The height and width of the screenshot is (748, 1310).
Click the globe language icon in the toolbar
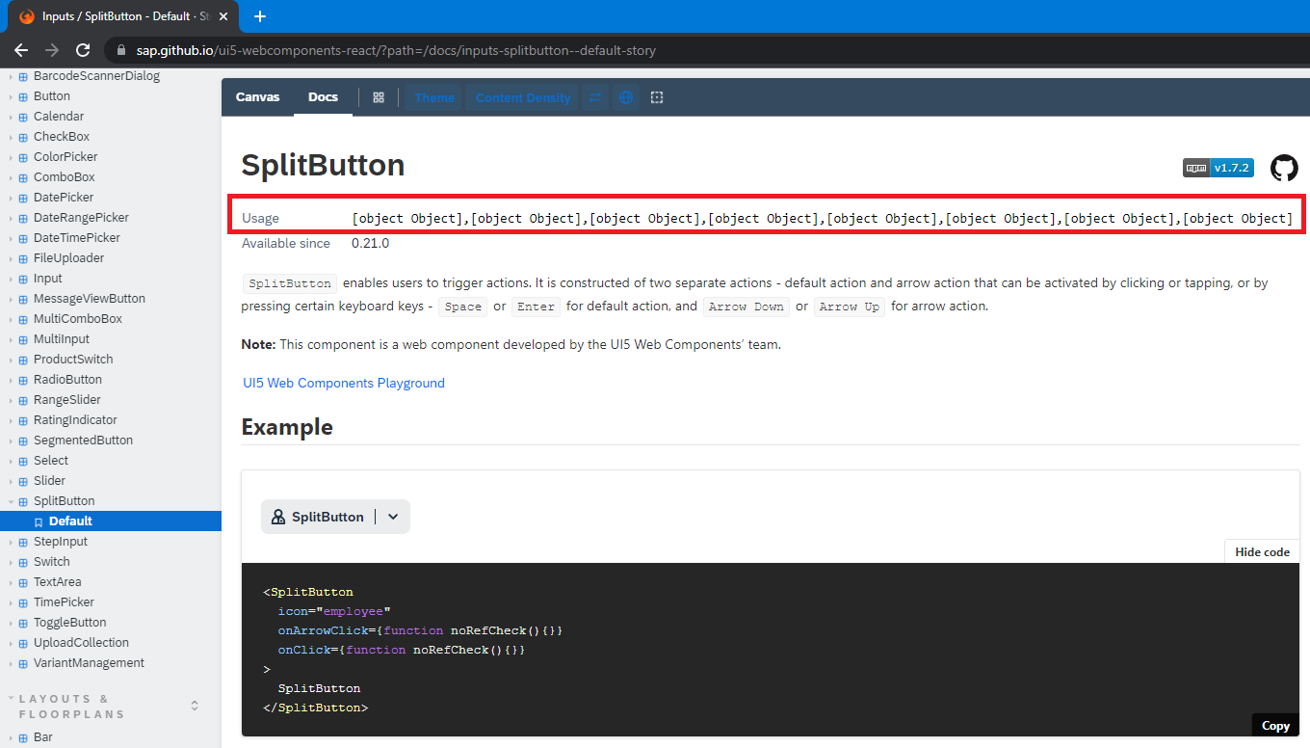[x=626, y=96]
